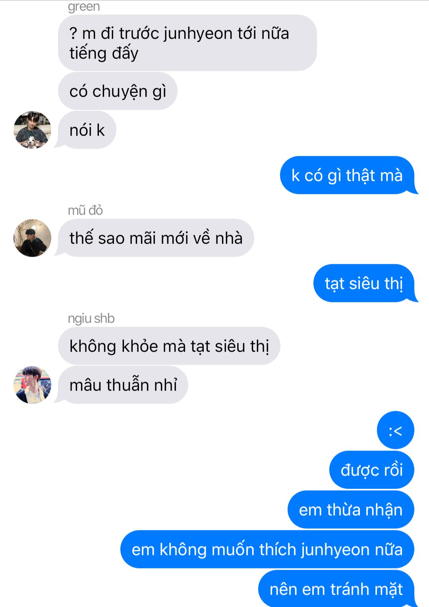The width and height of the screenshot is (429, 607).
Task: Open sender name 'ngiu shb' label
Action: 91,319
